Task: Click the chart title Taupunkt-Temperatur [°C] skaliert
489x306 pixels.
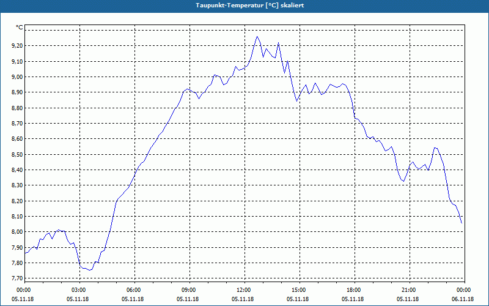Action: click(x=250, y=6)
